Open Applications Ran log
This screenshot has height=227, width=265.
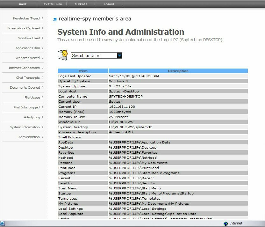tap(28, 48)
